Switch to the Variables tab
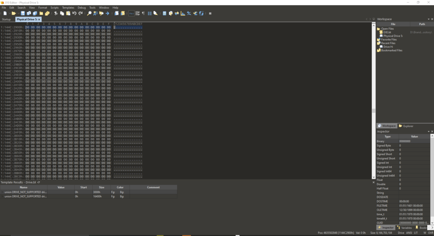Viewport: 434px width, 236px height. [406, 228]
